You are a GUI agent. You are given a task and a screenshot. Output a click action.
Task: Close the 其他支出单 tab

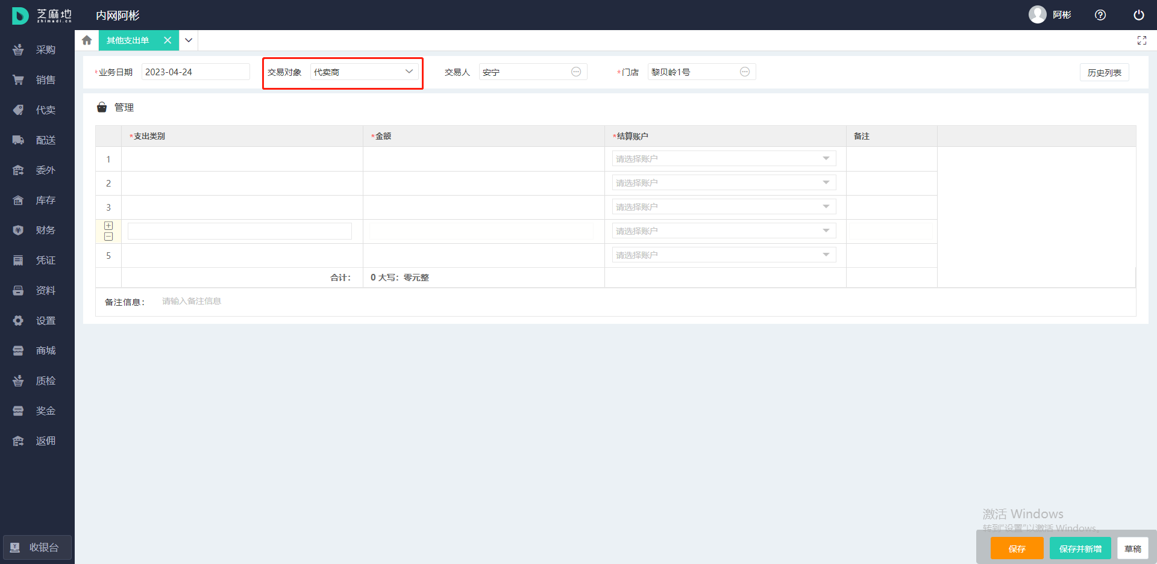168,40
